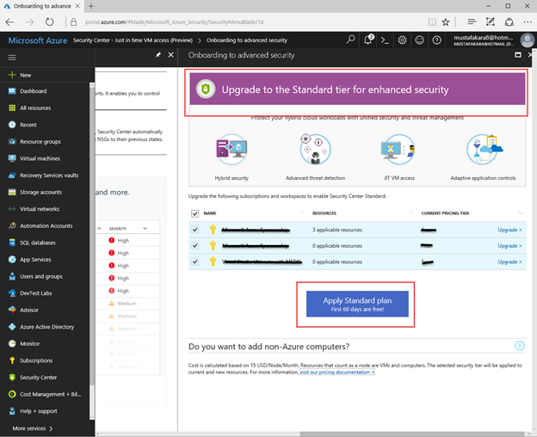
Task: Select Recent in the left menu
Action: [x=28, y=125]
